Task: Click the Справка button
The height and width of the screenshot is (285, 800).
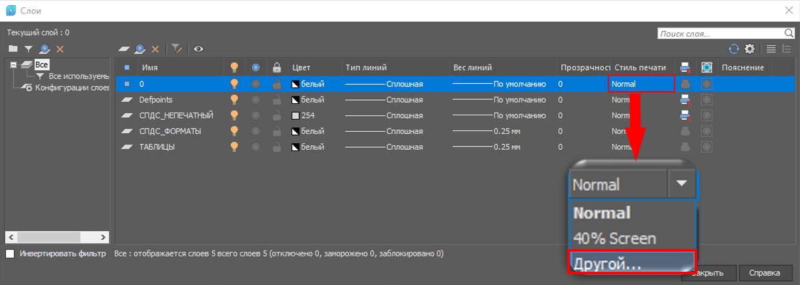Action: [765, 273]
